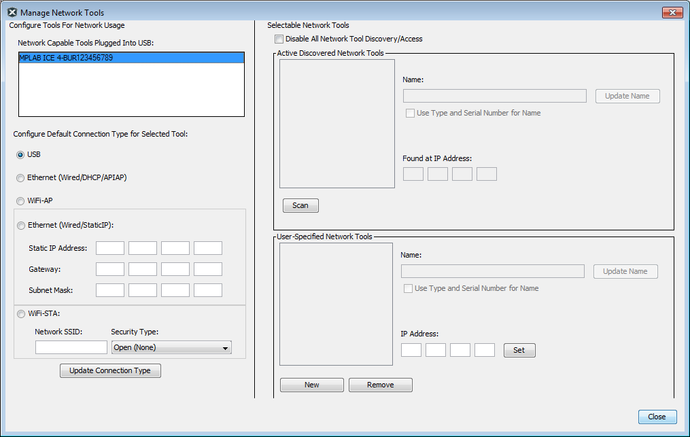The width and height of the screenshot is (690, 437).
Task: Select the USB connection type radio button
Action: 20,155
